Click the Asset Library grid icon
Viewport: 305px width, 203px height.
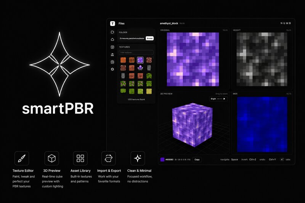pyautogui.click(x=80, y=158)
